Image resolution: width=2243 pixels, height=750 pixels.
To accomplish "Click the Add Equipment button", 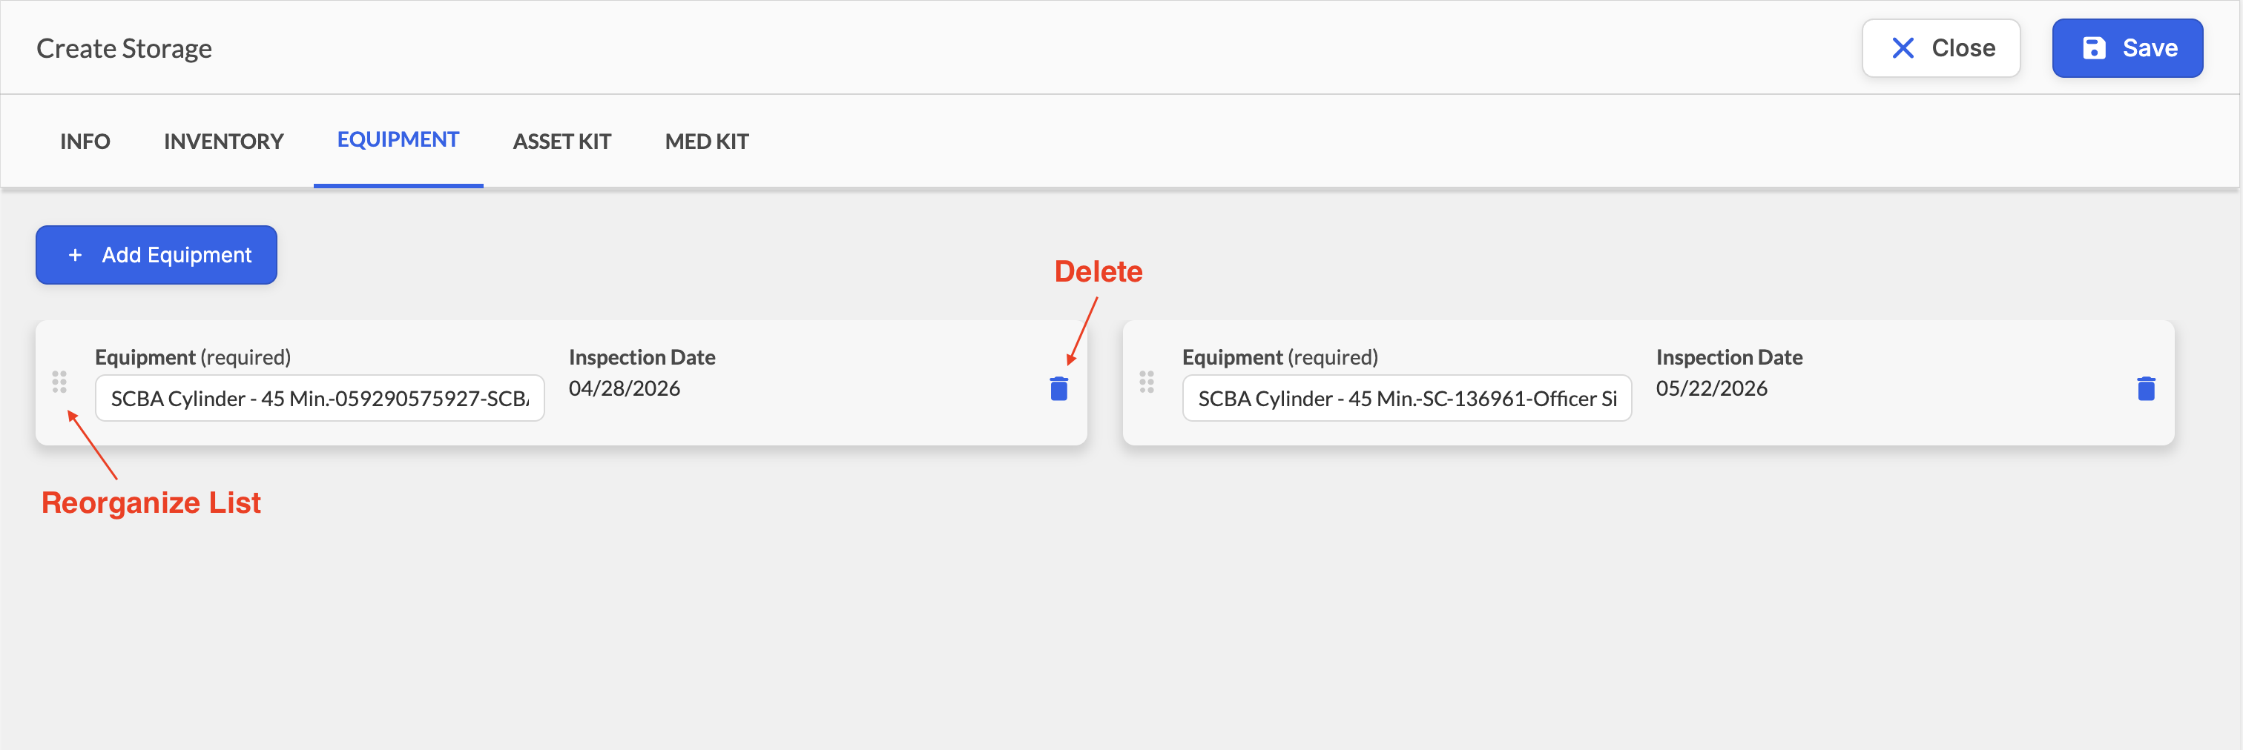I will point(157,255).
